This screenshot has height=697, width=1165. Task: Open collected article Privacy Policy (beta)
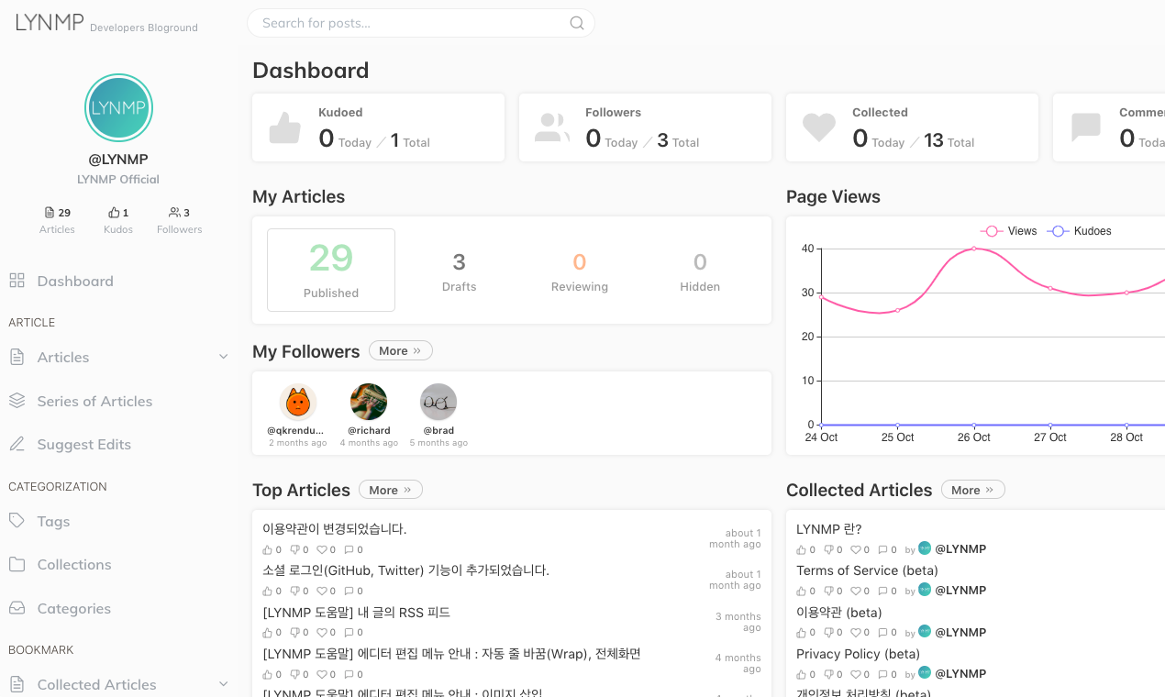(858, 654)
